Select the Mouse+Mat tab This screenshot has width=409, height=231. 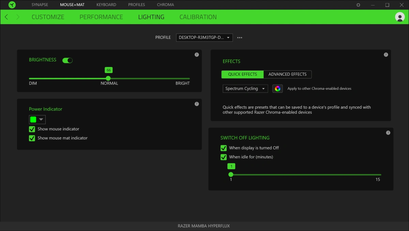pos(72,5)
